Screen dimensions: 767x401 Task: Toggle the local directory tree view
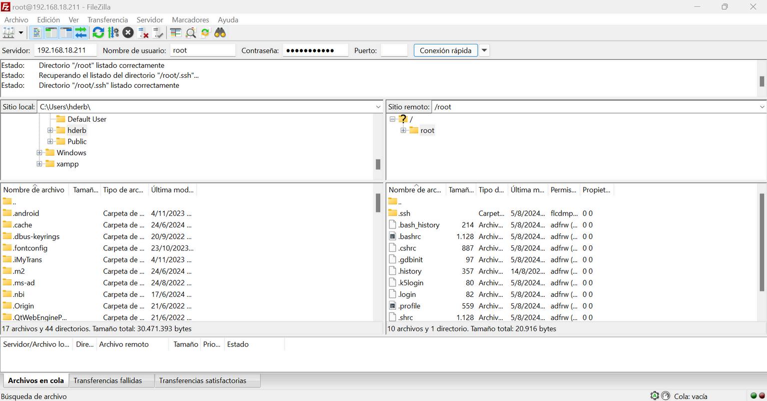(x=51, y=33)
